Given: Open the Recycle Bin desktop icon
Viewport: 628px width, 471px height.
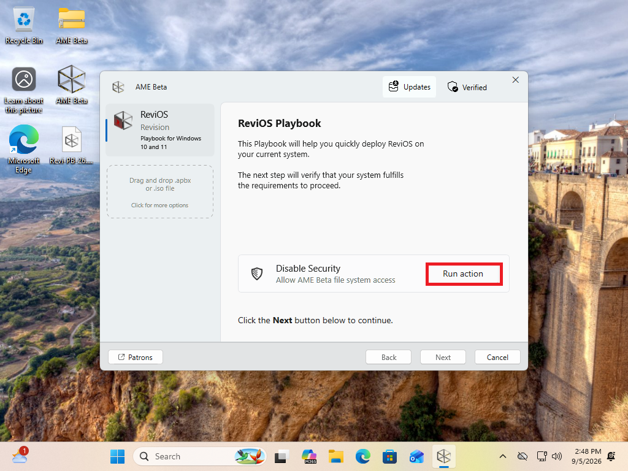Looking at the screenshot, I should click(24, 25).
